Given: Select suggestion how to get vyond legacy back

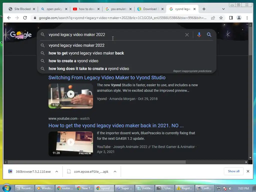Looking at the screenshot, I should point(126,53).
